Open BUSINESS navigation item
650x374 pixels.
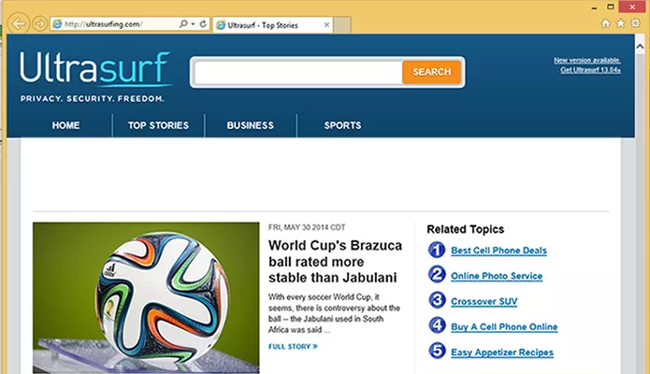(x=251, y=125)
